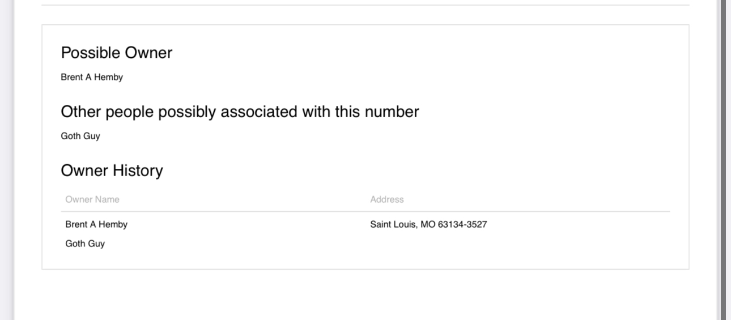Click the Address column header

pos(387,199)
